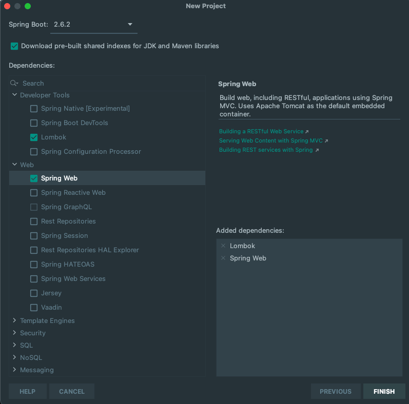
Task: Open external link arrow beside Building REST services
Action: [x=317, y=150]
